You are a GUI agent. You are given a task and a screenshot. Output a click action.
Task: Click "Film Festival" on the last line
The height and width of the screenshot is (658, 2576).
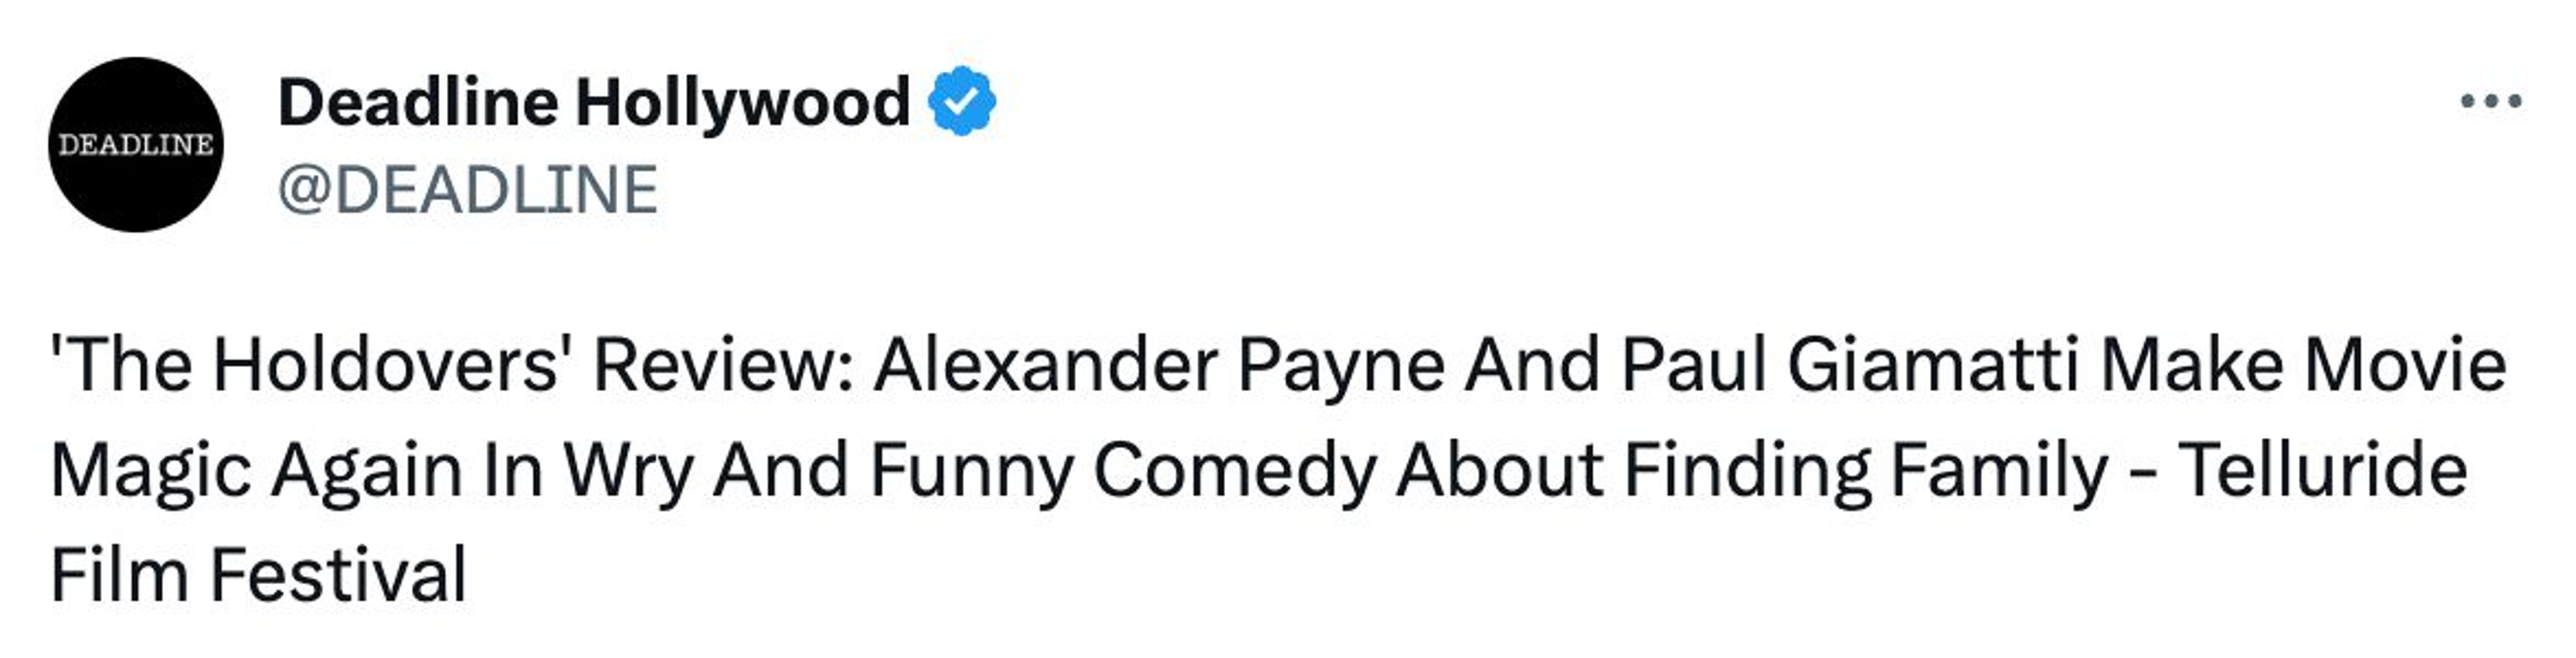click(x=258, y=575)
